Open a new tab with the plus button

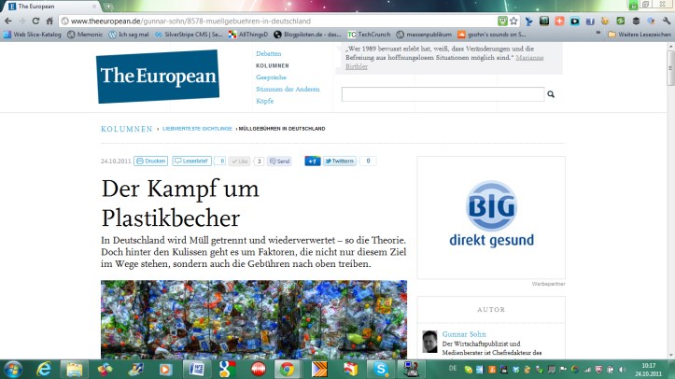tap(108, 7)
